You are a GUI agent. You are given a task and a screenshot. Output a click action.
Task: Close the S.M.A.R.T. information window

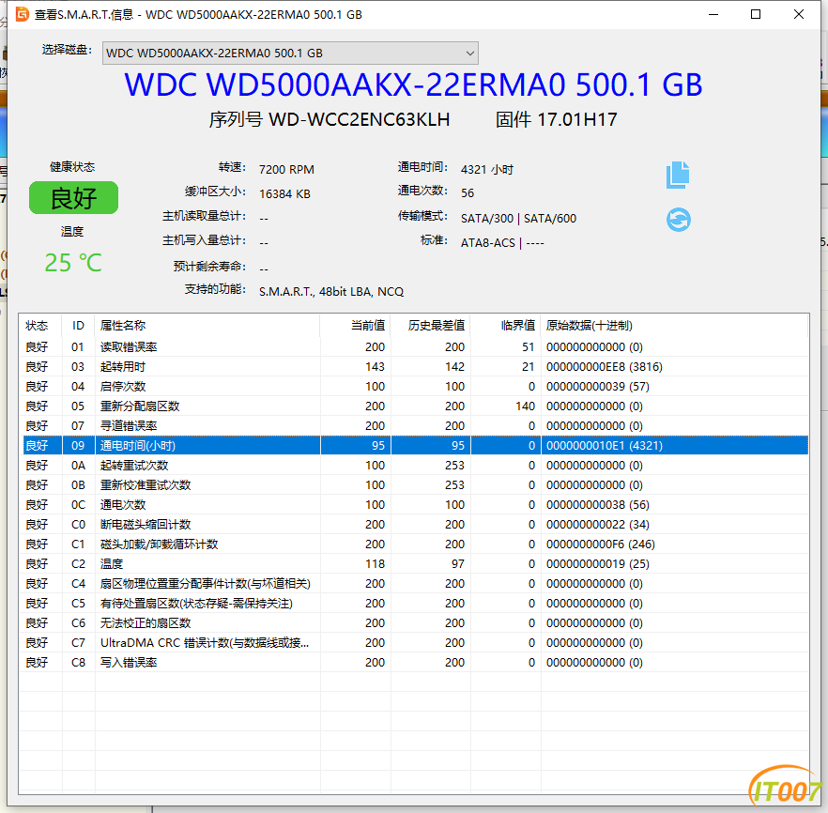(x=798, y=14)
